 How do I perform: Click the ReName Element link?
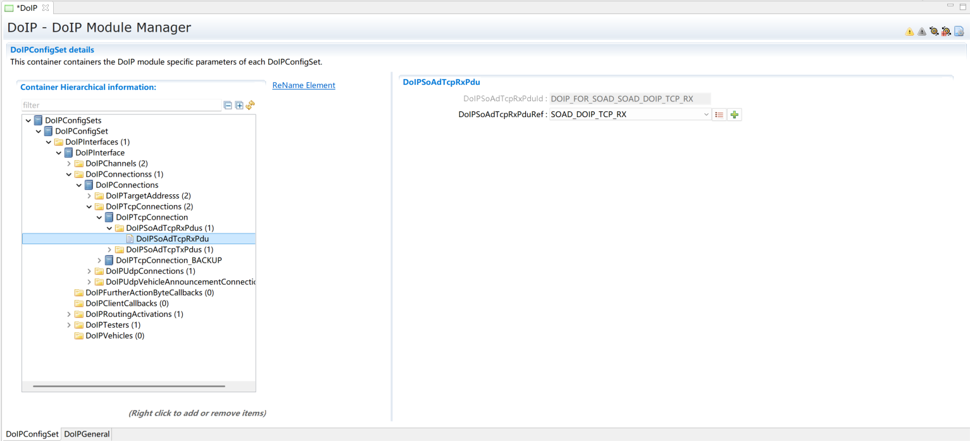304,85
